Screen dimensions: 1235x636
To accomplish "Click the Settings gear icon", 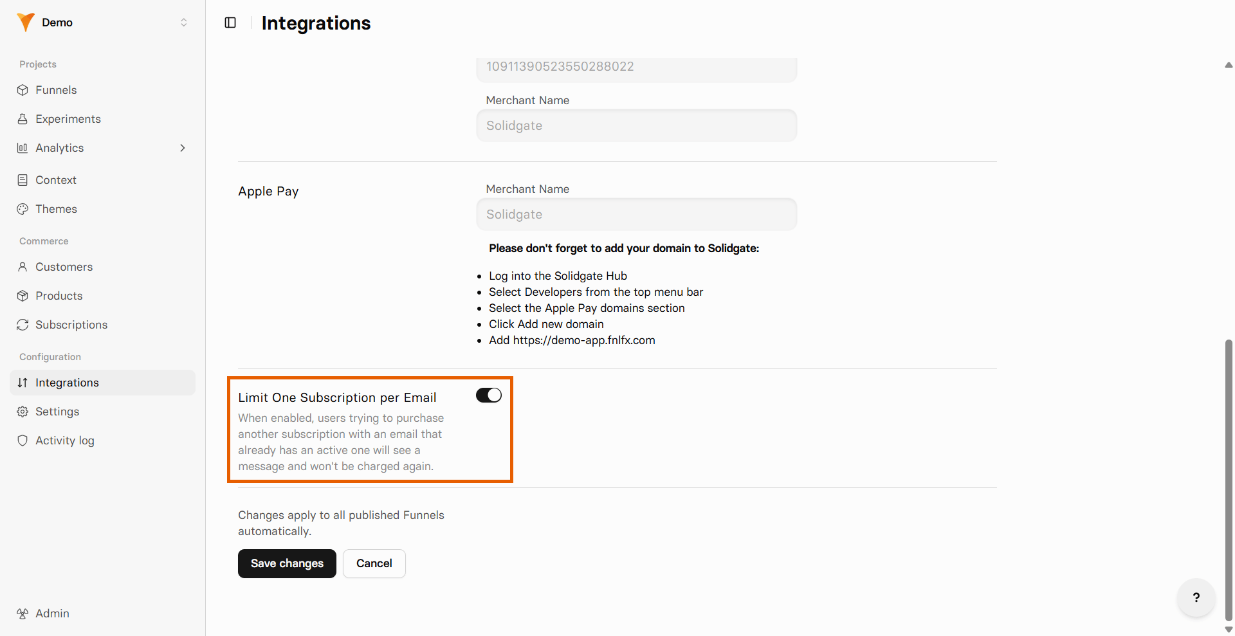I will pyautogui.click(x=23, y=412).
